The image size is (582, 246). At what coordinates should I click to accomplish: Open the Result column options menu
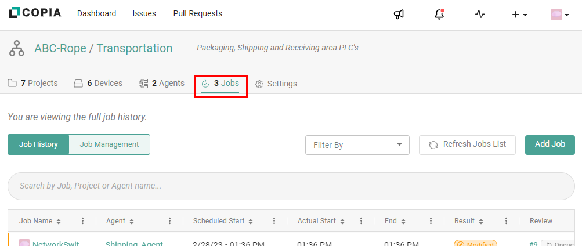tap(507, 221)
